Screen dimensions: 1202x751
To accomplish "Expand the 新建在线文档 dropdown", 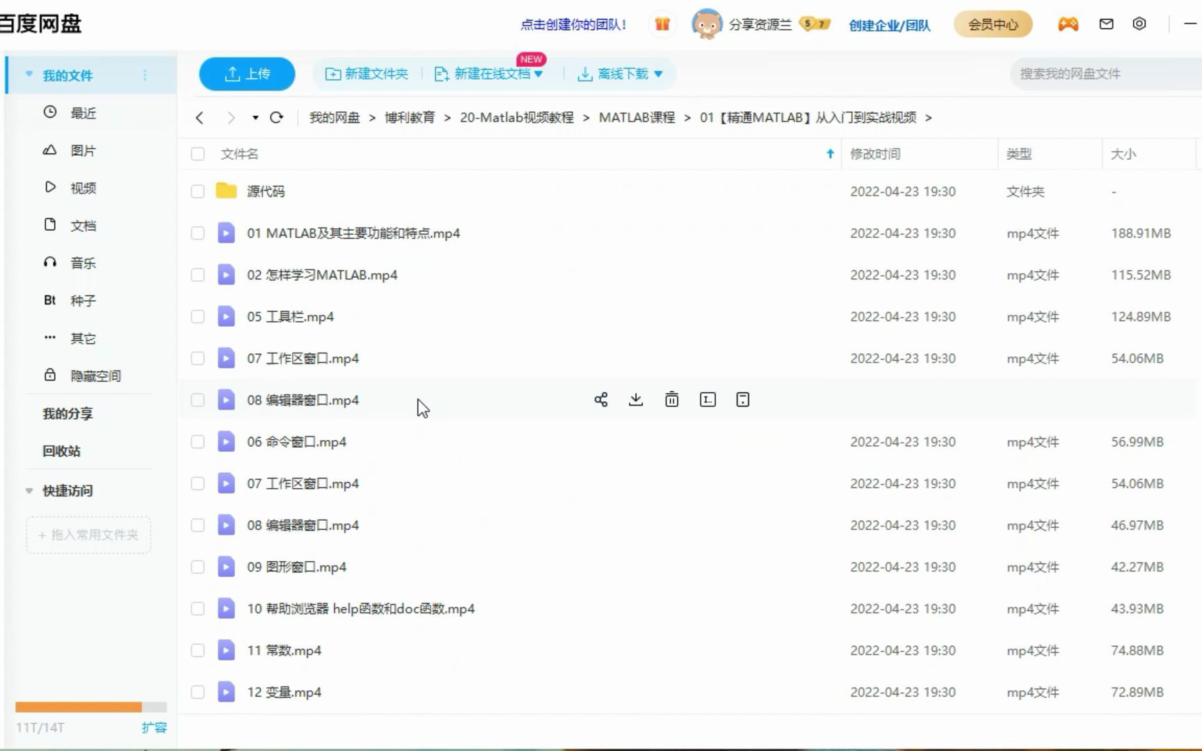I will pos(538,74).
